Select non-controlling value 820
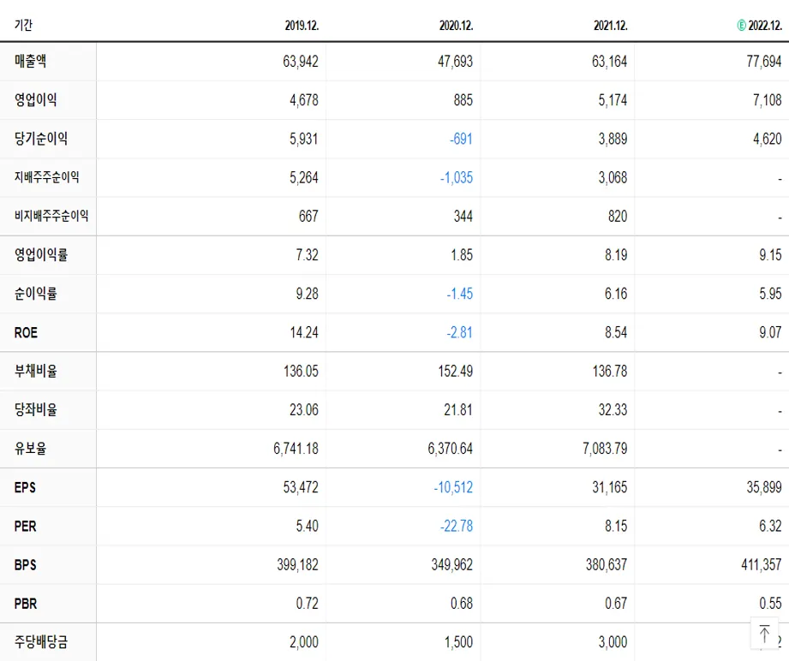Image resolution: width=789 pixels, height=661 pixels. (618, 217)
